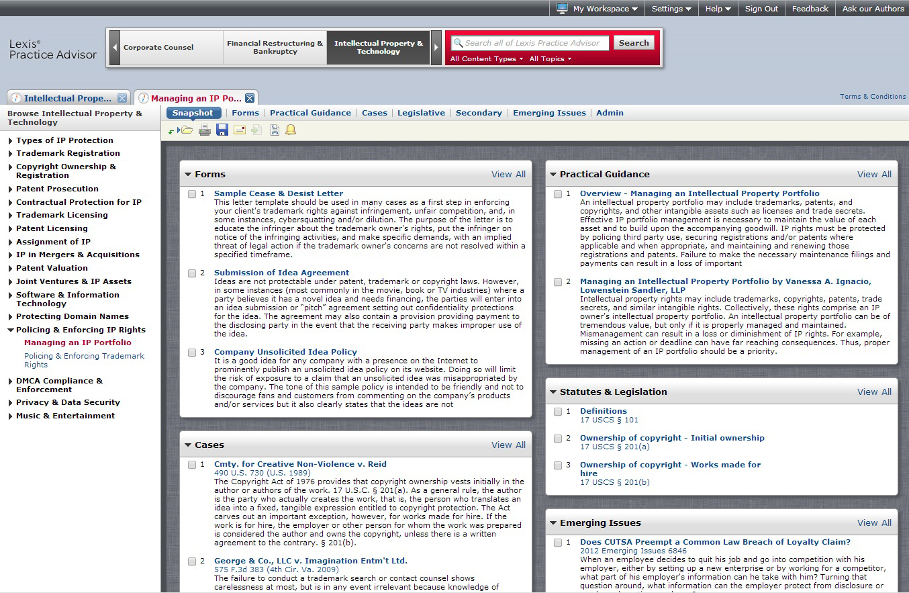This screenshot has width=909, height=593.
Task: Open Emerging Issues tab in navigation bar
Action: [x=549, y=113]
